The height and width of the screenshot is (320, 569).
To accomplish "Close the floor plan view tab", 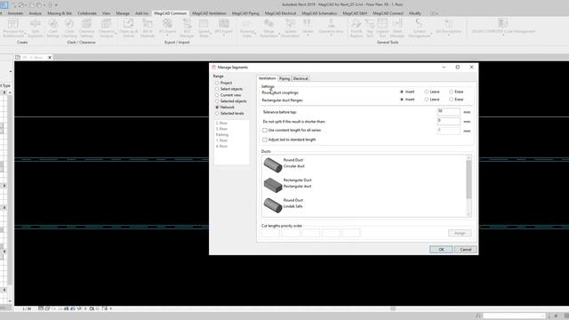I will tap(50, 57).
